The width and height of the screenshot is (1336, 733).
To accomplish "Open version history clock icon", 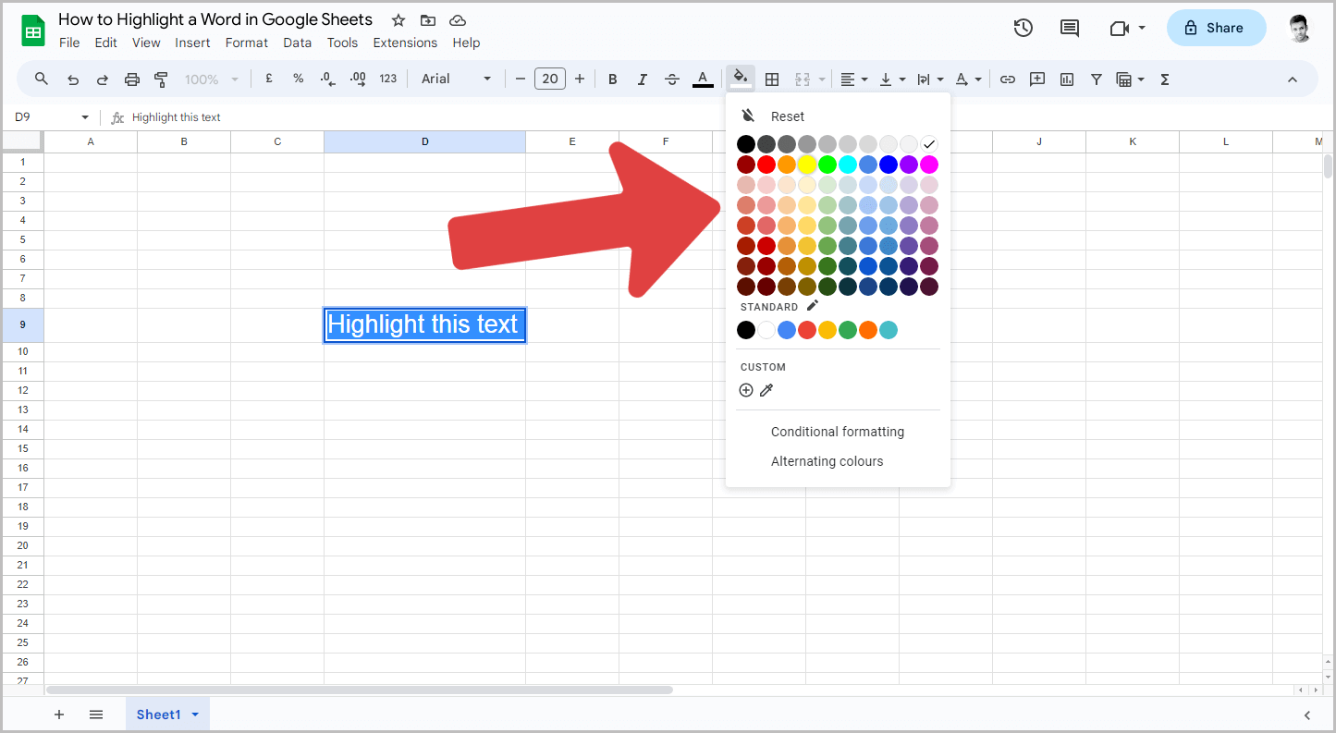I will [x=1023, y=28].
